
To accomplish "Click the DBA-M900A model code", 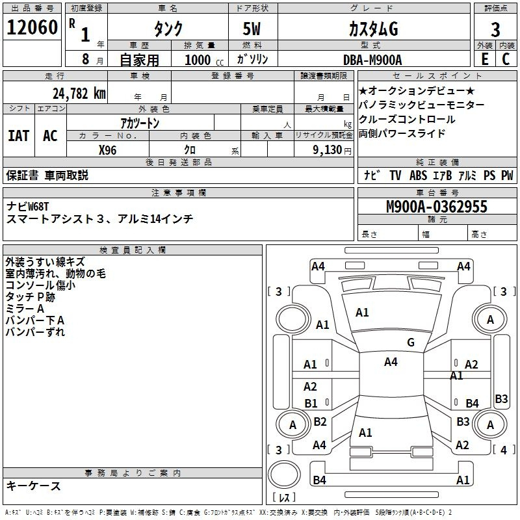I will coord(372,59).
